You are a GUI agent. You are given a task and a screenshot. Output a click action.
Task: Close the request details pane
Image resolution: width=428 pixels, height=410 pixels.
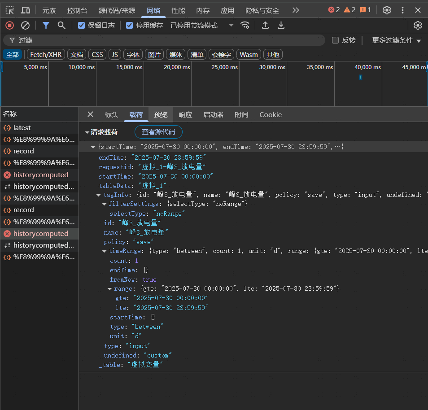[x=90, y=114]
